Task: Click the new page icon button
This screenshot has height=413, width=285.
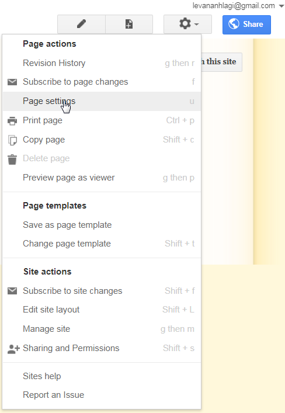Action: (129, 24)
